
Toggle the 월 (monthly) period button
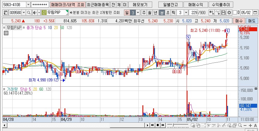pos(149,13)
